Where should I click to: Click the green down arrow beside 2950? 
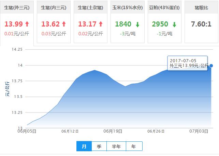[174, 24]
